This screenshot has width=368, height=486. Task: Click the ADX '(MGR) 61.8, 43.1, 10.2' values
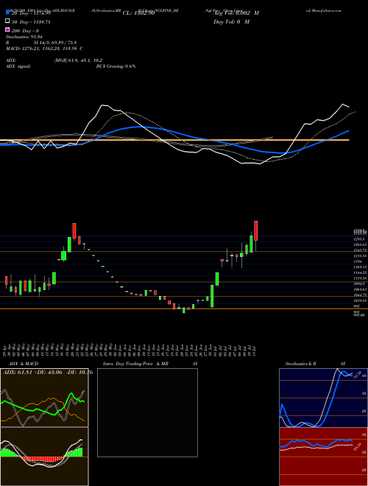pyautogui.click(x=78, y=60)
